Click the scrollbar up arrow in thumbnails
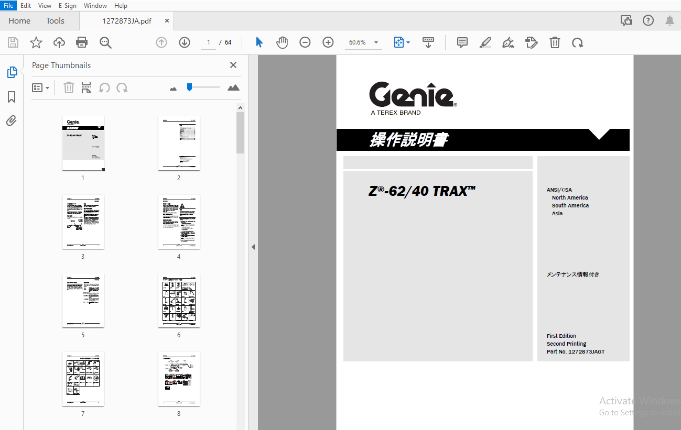The width and height of the screenshot is (681, 430). tap(240, 108)
